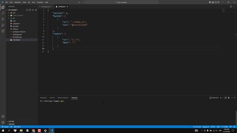This screenshot has height=133, width=237.
Task: Expand the src folder
Action: [x=9, y=18]
